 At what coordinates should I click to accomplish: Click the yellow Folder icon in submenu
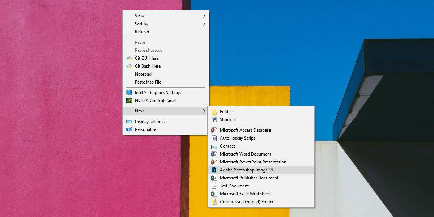(x=214, y=112)
